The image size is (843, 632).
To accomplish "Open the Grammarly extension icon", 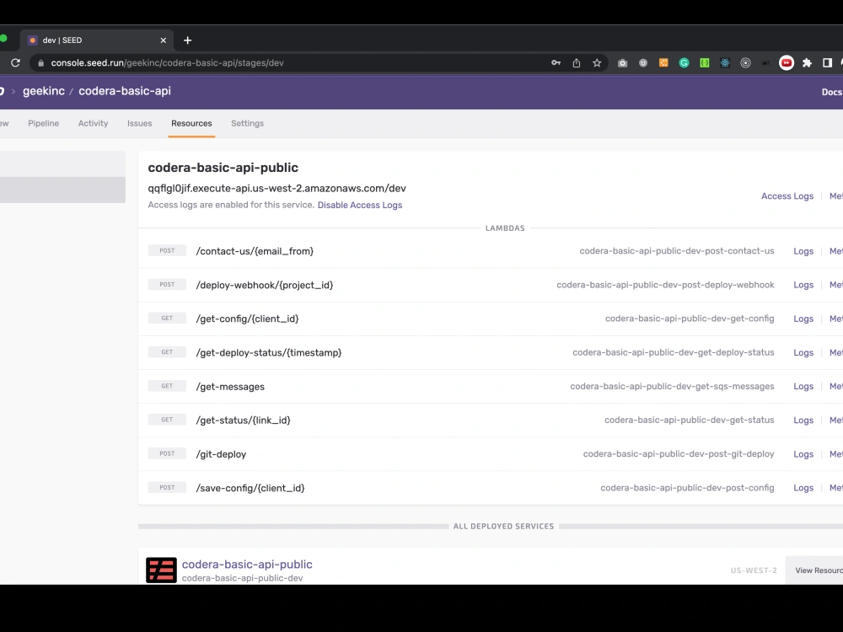I will 684,63.
